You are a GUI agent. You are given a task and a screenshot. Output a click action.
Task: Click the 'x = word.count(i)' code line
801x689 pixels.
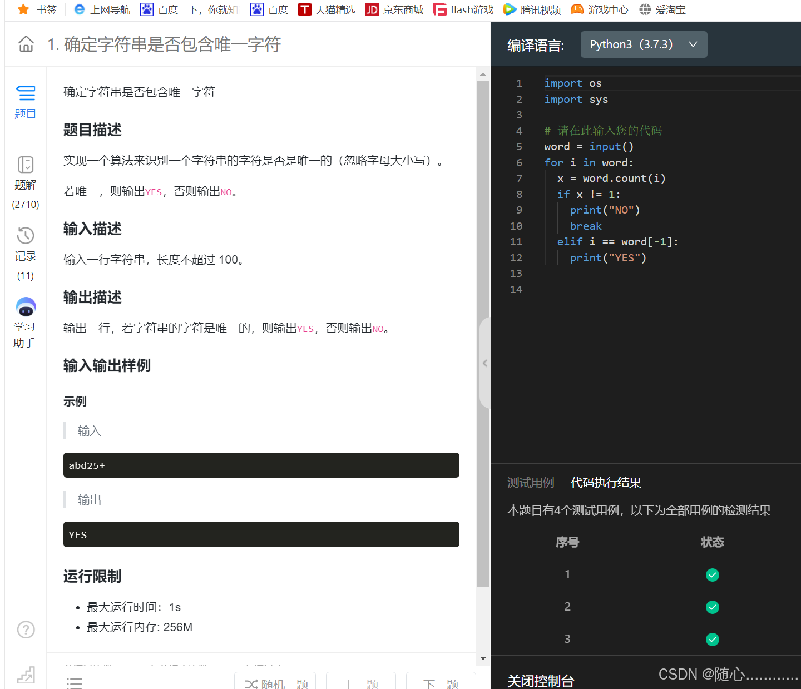pyautogui.click(x=611, y=179)
